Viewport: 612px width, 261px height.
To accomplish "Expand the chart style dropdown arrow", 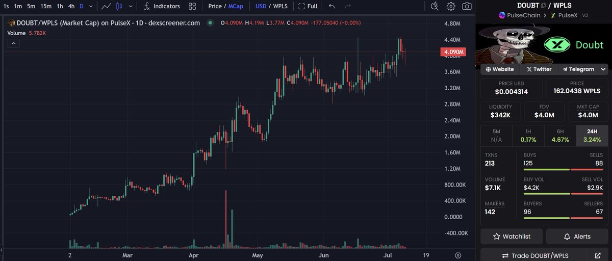I will click(131, 6).
